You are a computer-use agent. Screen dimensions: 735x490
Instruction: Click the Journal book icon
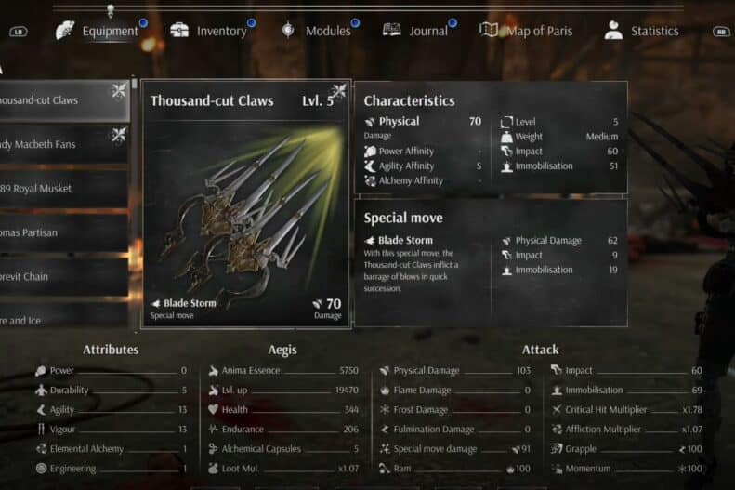(x=391, y=30)
